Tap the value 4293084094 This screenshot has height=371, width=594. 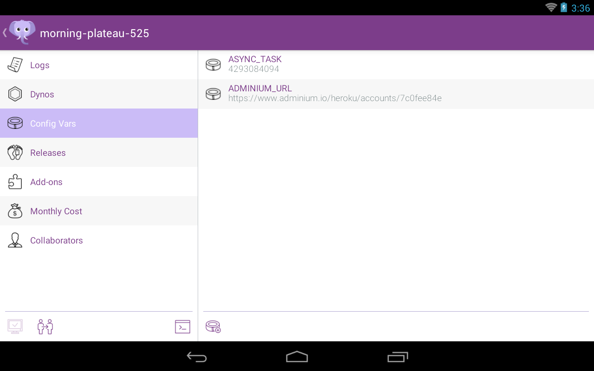254,69
